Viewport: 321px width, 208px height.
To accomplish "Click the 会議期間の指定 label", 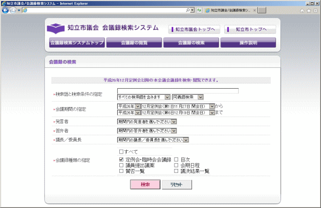I will point(71,109).
